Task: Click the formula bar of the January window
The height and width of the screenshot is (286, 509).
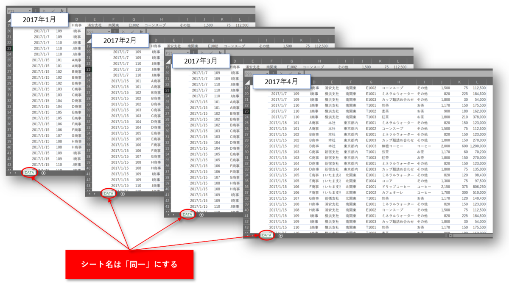Action: tap(161, 10)
